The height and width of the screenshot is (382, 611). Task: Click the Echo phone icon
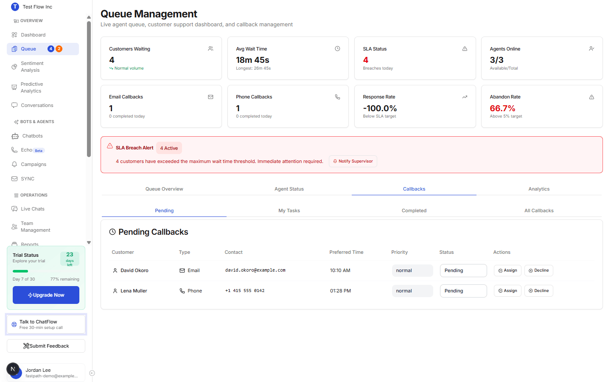pos(14,150)
